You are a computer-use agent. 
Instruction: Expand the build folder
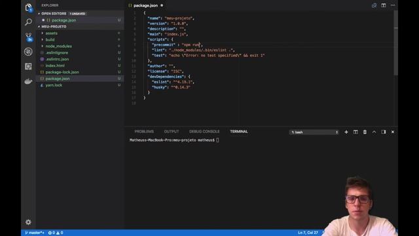click(50, 39)
